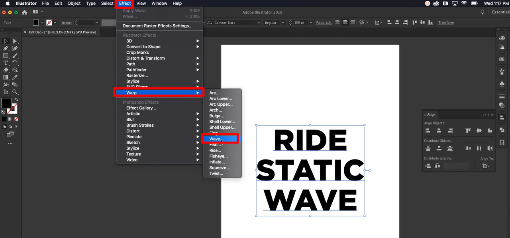Enable Draw Behind mode
This screenshot has width=510, height=238.
[10, 126]
